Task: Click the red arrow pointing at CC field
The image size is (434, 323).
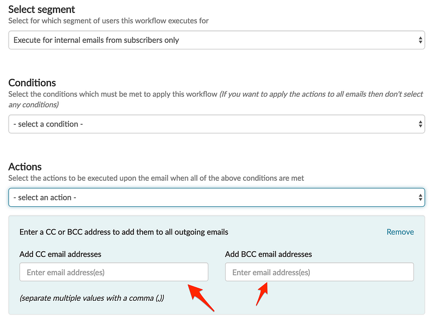Action: click(201, 297)
